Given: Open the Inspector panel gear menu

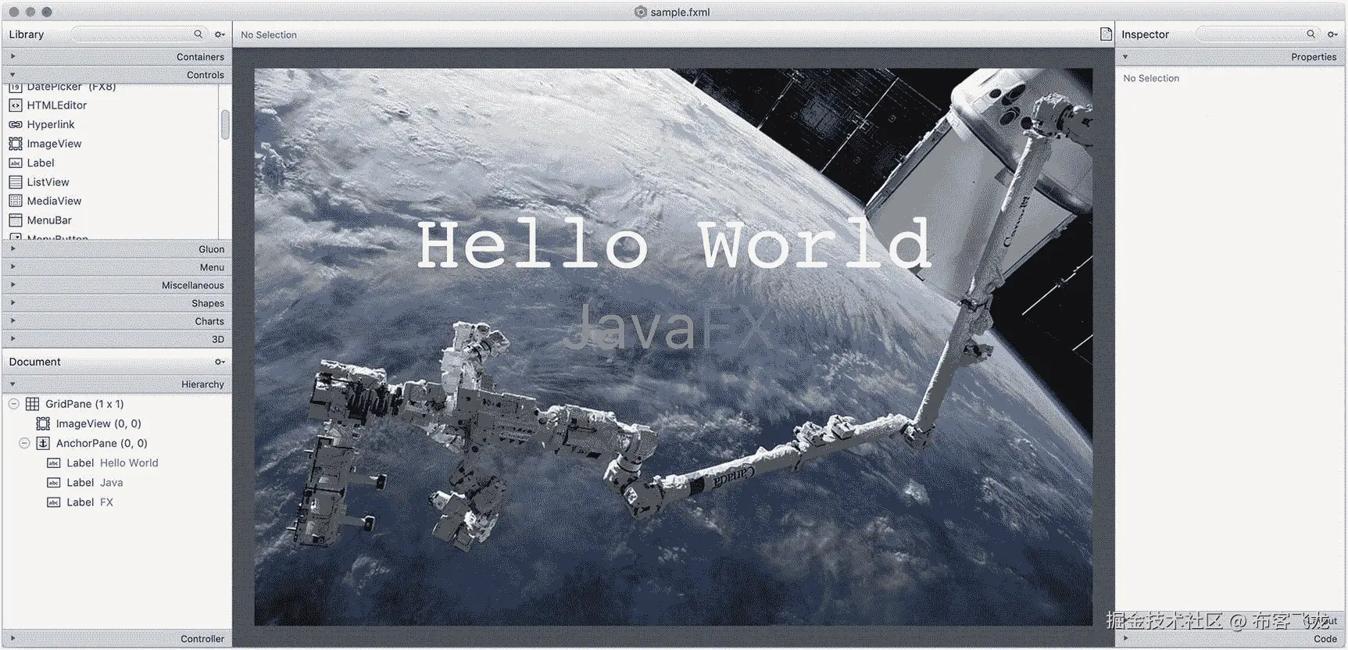Looking at the screenshot, I should pyautogui.click(x=1332, y=34).
